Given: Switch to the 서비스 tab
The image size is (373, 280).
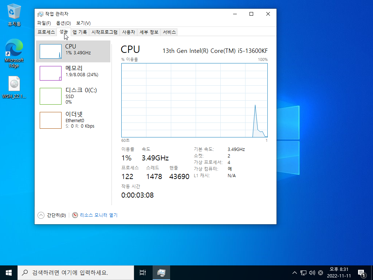Looking at the screenshot, I should pos(169,32).
